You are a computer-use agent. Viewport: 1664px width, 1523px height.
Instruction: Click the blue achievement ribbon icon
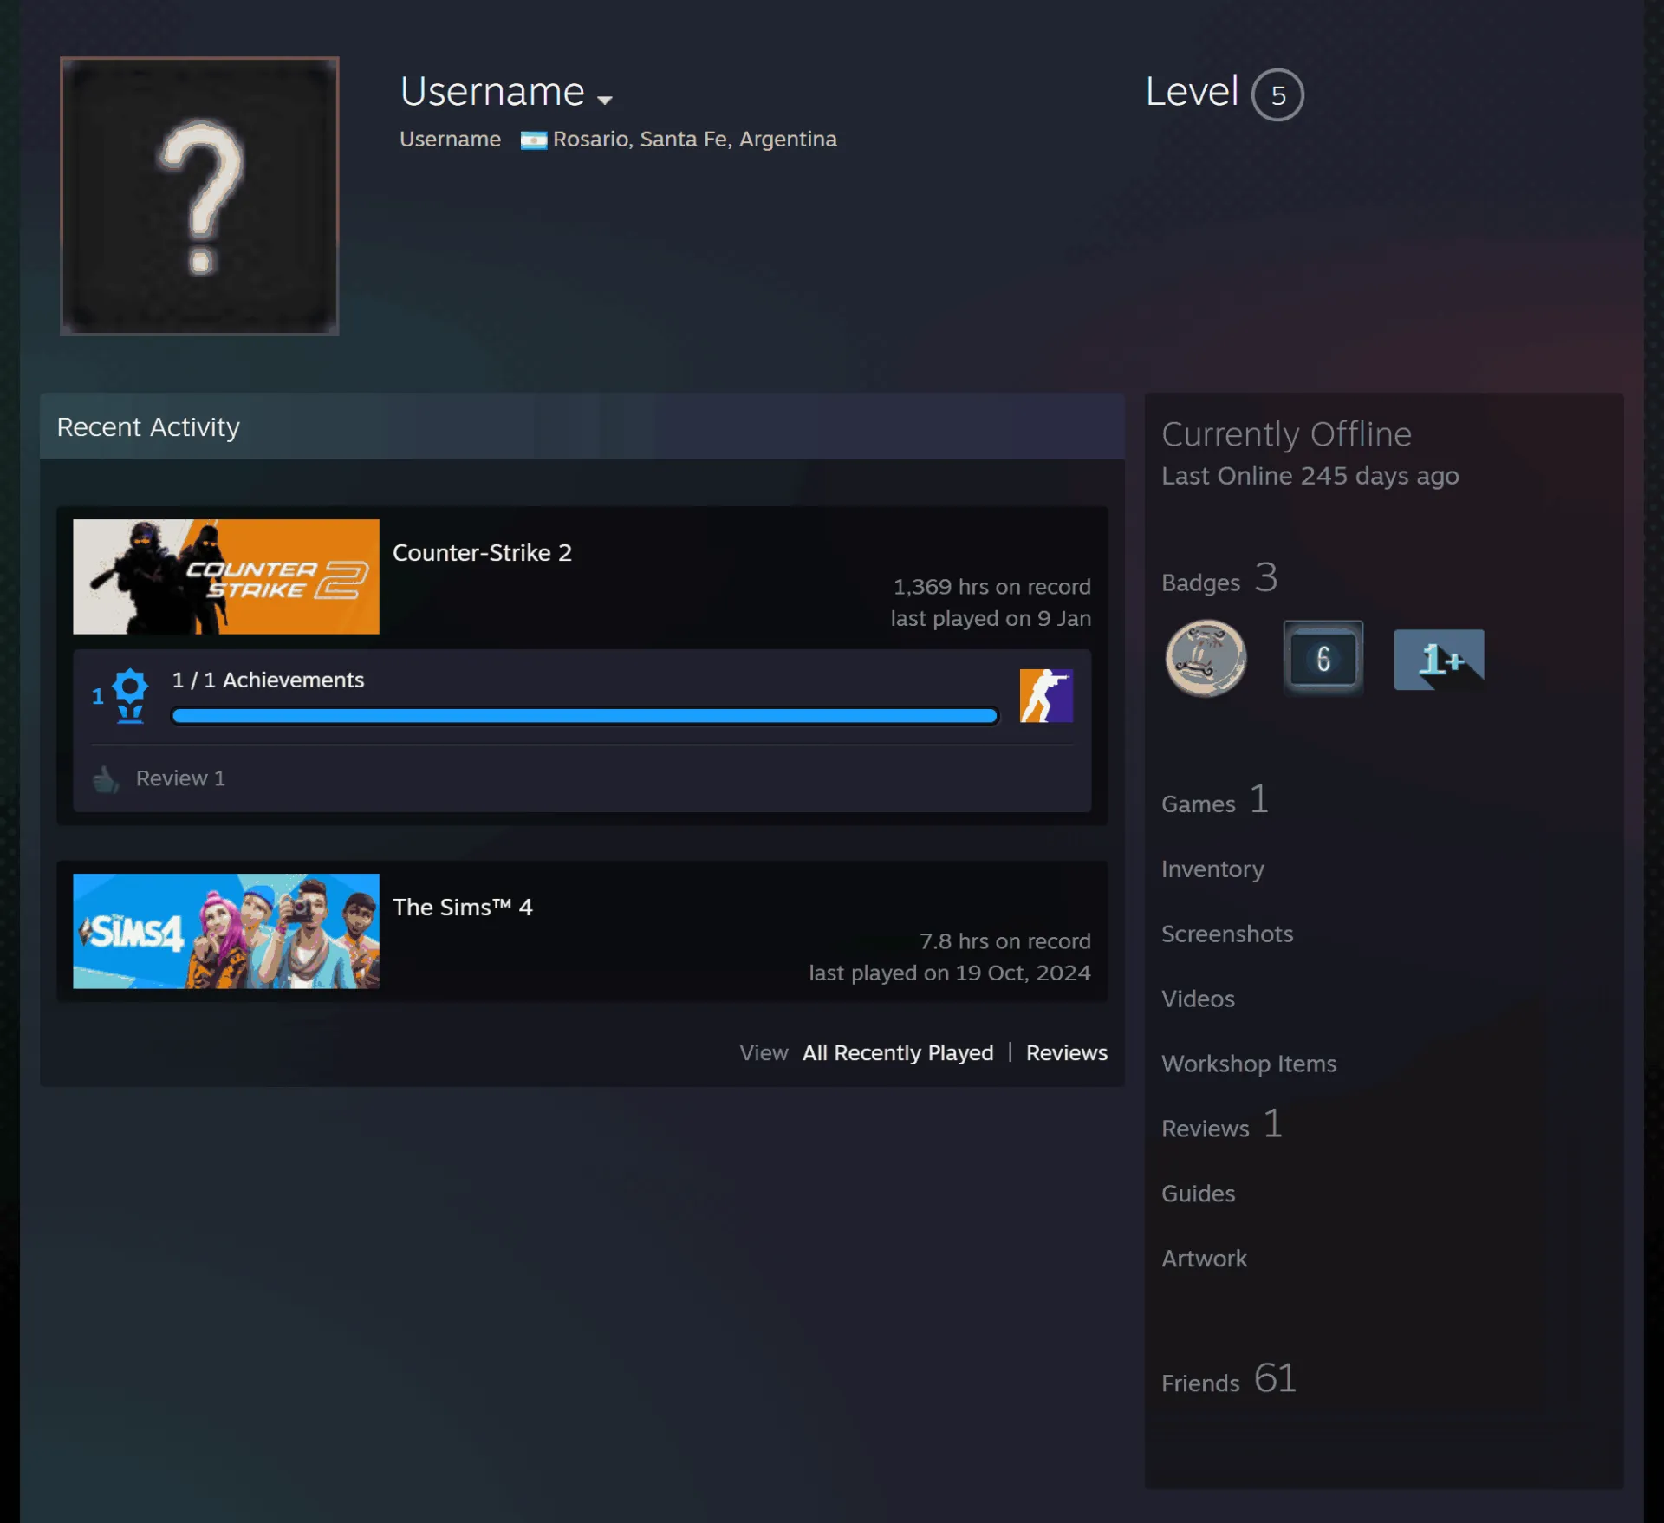click(x=130, y=695)
